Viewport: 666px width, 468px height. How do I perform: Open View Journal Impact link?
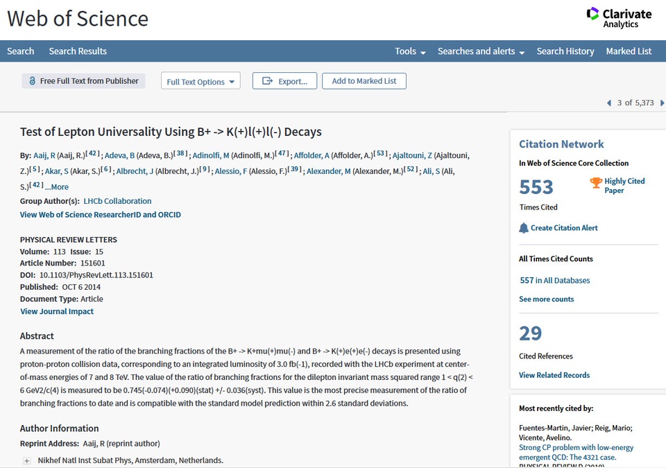(57, 311)
